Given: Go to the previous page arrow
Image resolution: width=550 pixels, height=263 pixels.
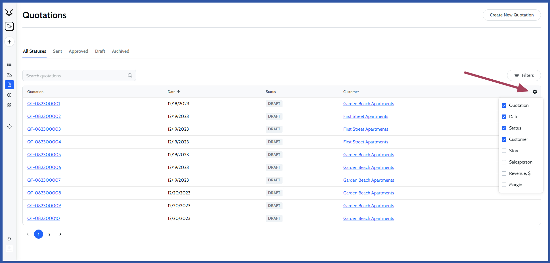Looking at the screenshot, I should pos(28,234).
